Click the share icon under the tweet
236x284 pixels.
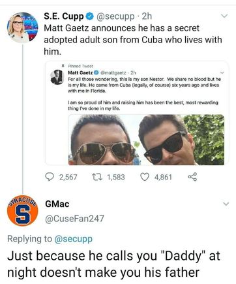click(x=192, y=177)
